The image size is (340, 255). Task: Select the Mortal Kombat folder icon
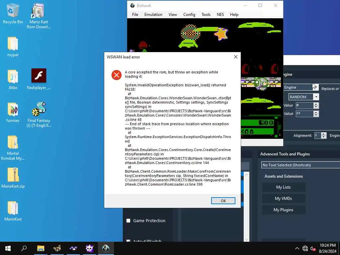click(13, 148)
